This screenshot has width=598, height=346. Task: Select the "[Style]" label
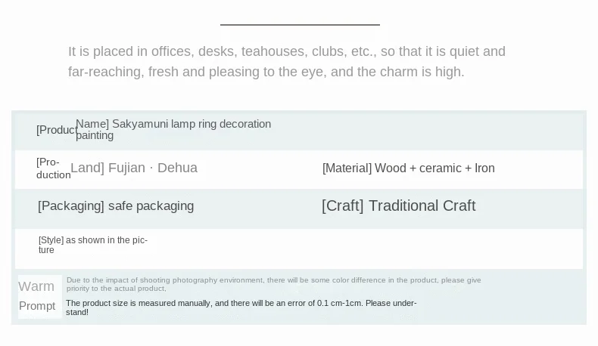click(x=51, y=240)
